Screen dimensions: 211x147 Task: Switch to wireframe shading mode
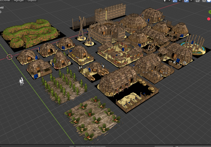click(x=204, y=1)
